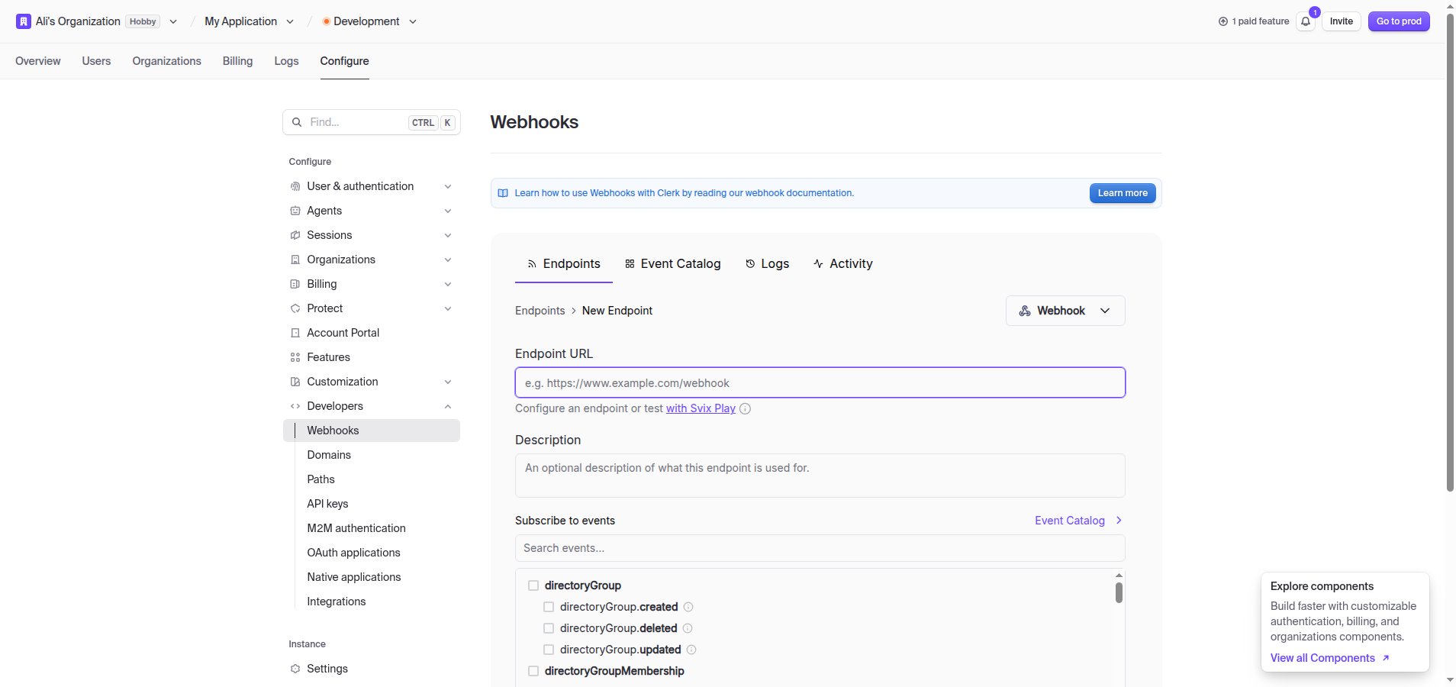Click the search magnifier icon in Find box
The width and height of the screenshot is (1456, 687).
[297, 122]
